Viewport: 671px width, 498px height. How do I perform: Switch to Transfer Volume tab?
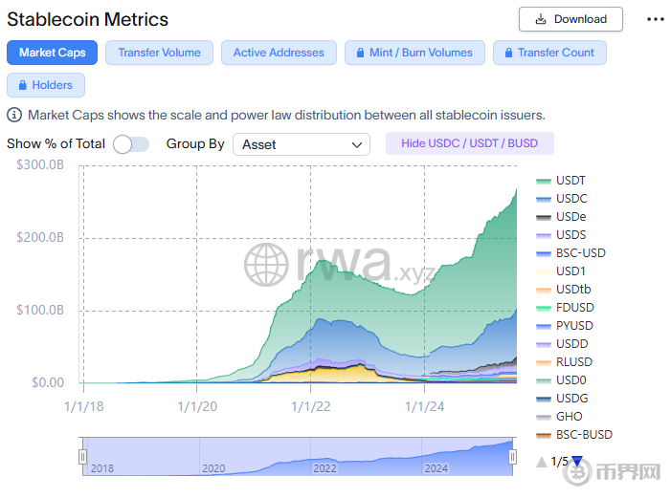159,53
